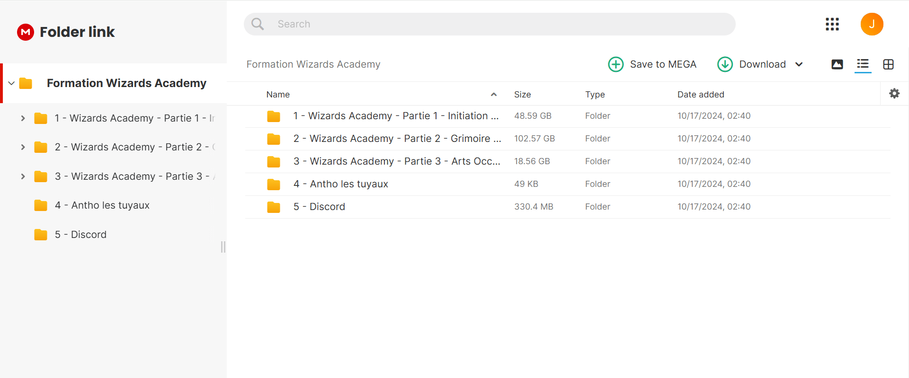Screen dimensions: 909x378
Task: Switch to media image view icon
Action: (x=837, y=64)
